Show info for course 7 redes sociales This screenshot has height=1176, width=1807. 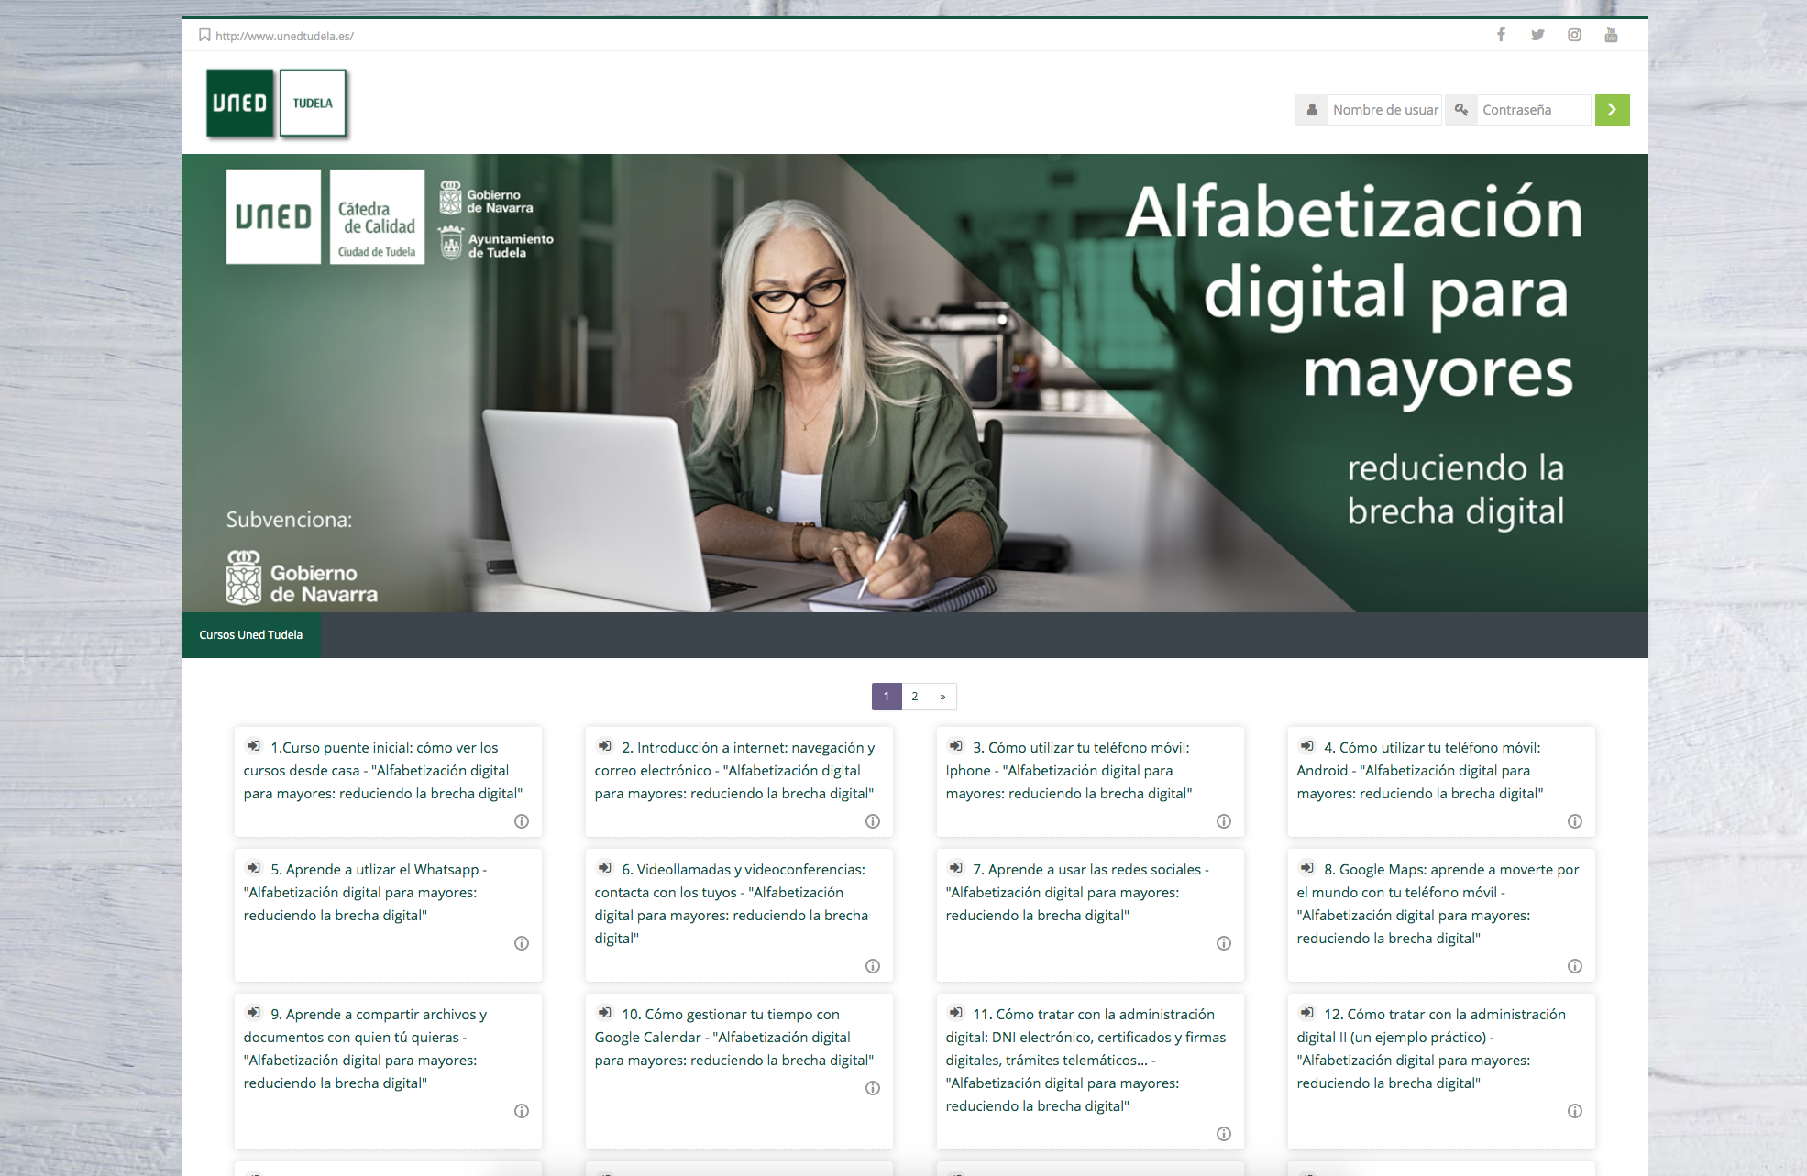(1224, 943)
